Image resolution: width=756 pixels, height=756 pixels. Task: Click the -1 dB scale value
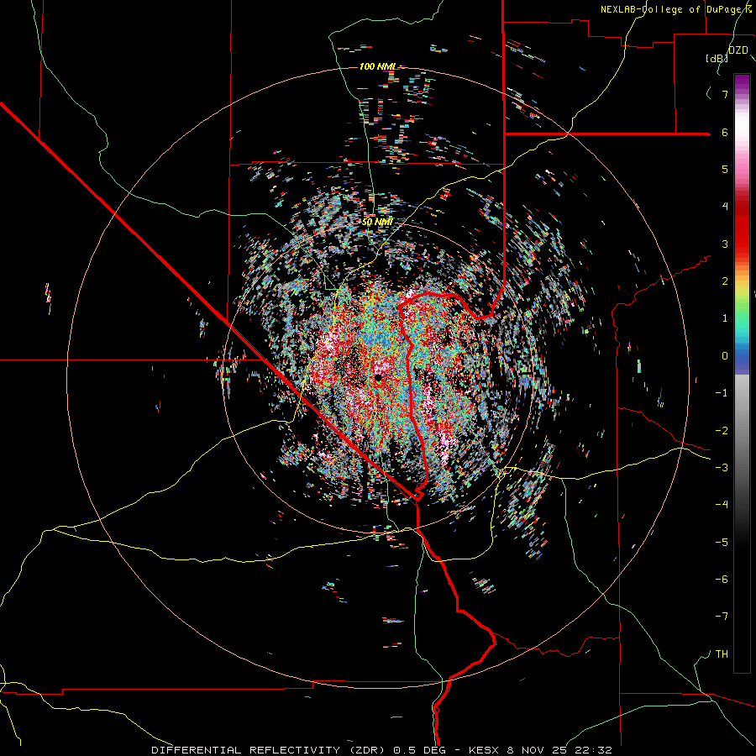[722, 393]
